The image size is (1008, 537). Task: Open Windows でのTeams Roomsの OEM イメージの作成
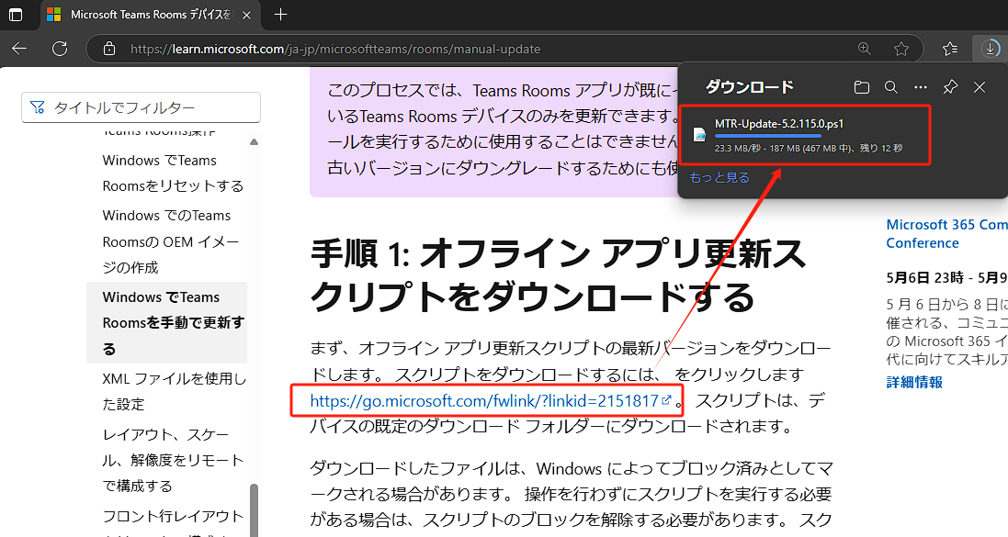[170, 241]
